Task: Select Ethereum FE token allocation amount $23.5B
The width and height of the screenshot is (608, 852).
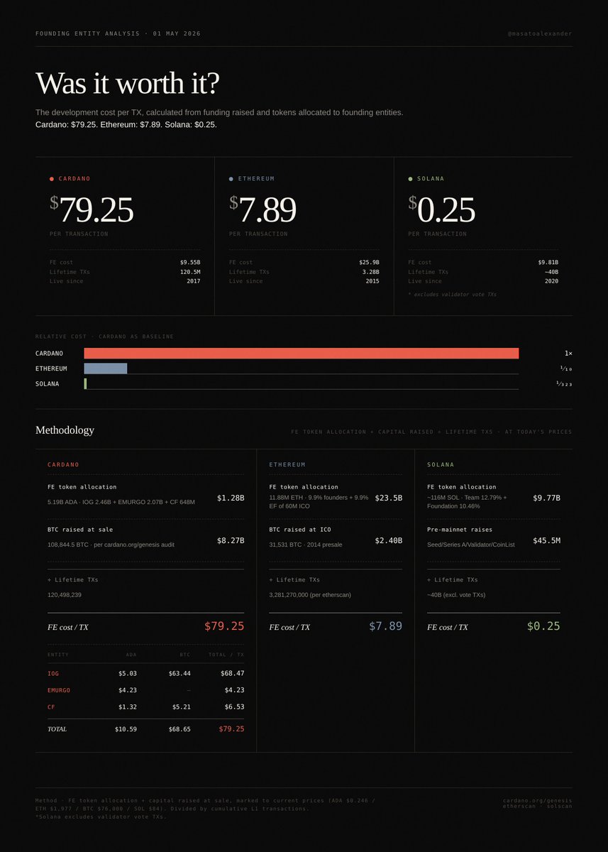Action: coord(389,498)
